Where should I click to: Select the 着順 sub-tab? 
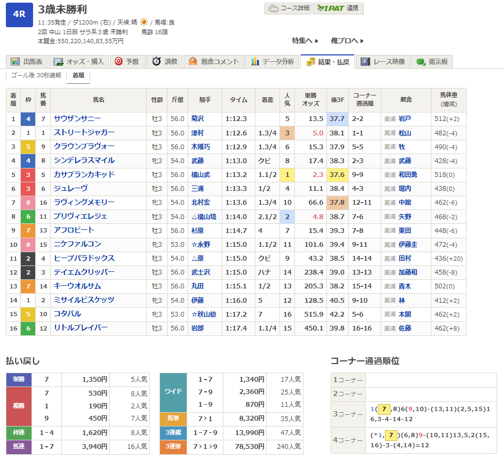(78, 76)
